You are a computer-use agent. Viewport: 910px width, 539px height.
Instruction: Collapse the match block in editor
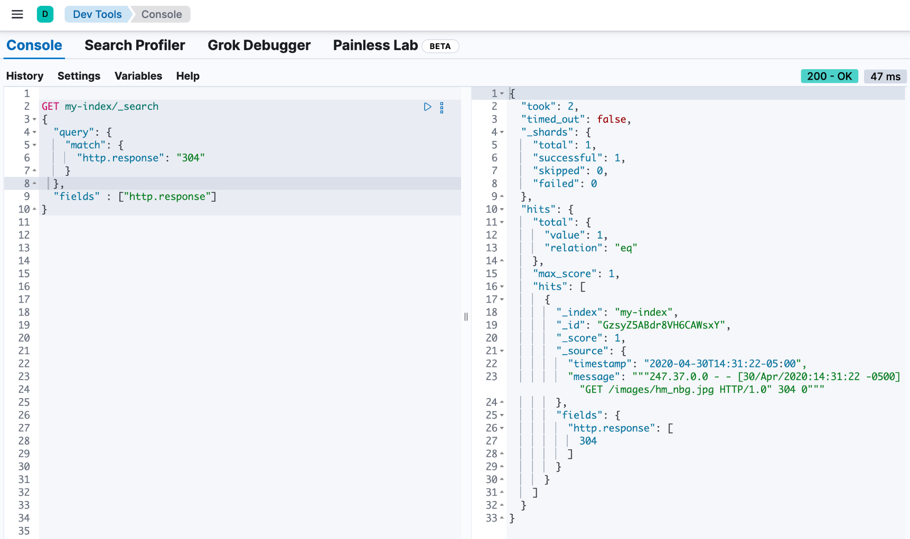(x=34, y=145)
